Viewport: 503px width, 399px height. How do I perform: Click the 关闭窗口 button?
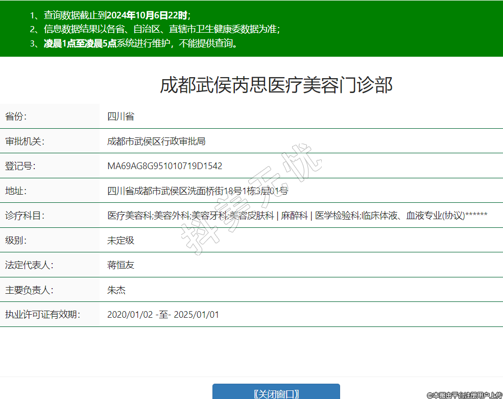[276, 392]
